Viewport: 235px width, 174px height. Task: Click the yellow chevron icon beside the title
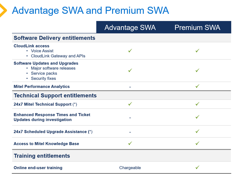coord(3,11)
